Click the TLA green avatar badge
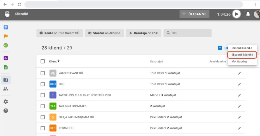 coord(53,106)
